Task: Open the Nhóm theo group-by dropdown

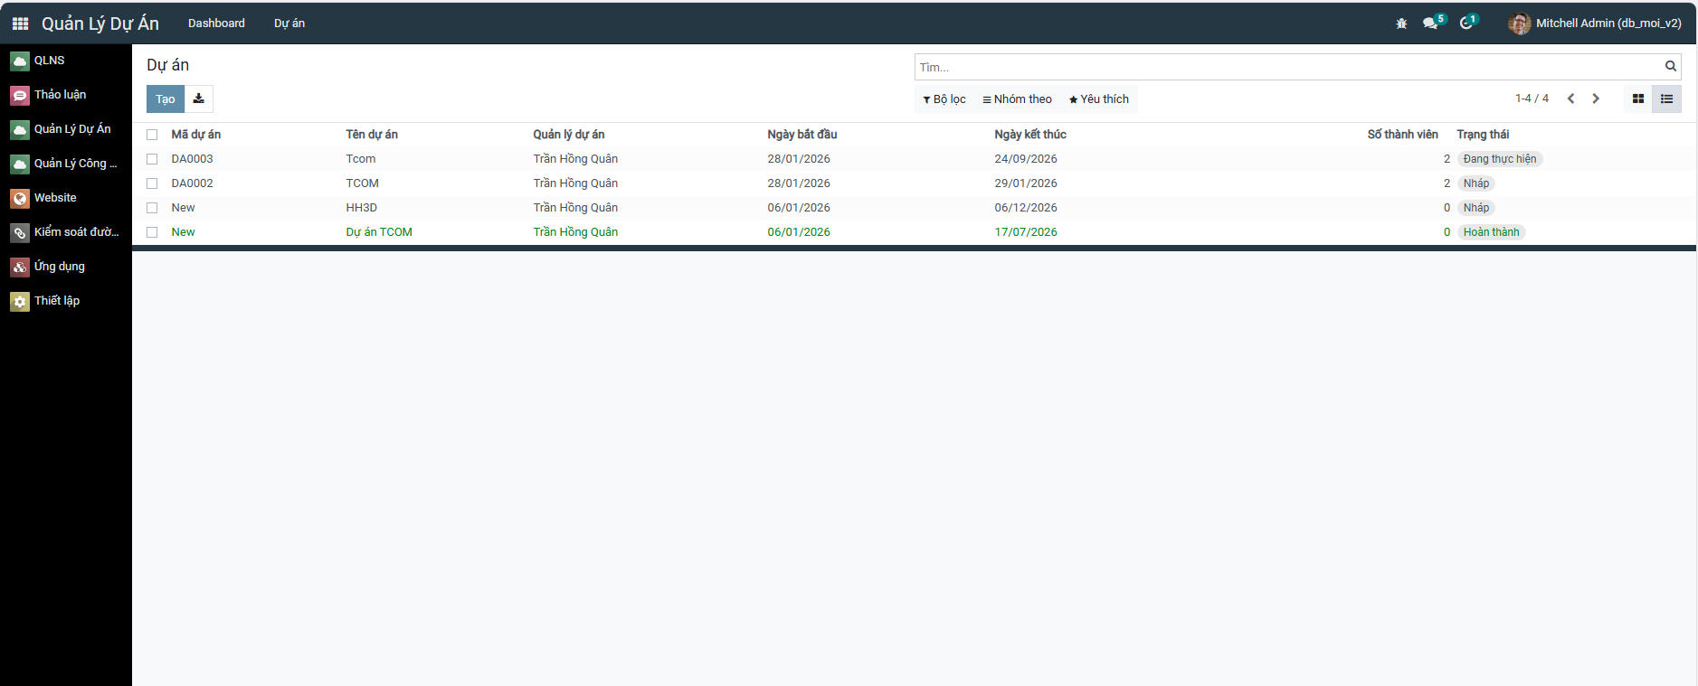Action: pyautogui.click(x=1018, y=99)
